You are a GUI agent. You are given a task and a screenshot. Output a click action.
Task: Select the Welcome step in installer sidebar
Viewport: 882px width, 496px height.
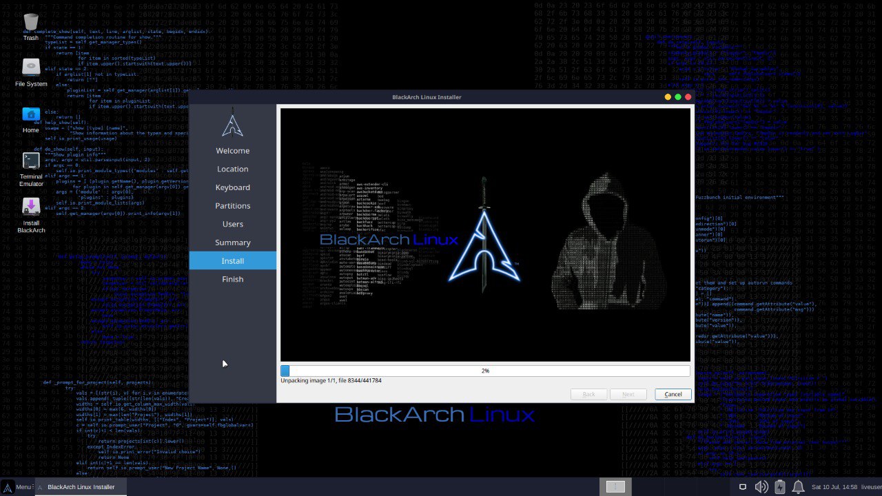[x=233, y=150]
